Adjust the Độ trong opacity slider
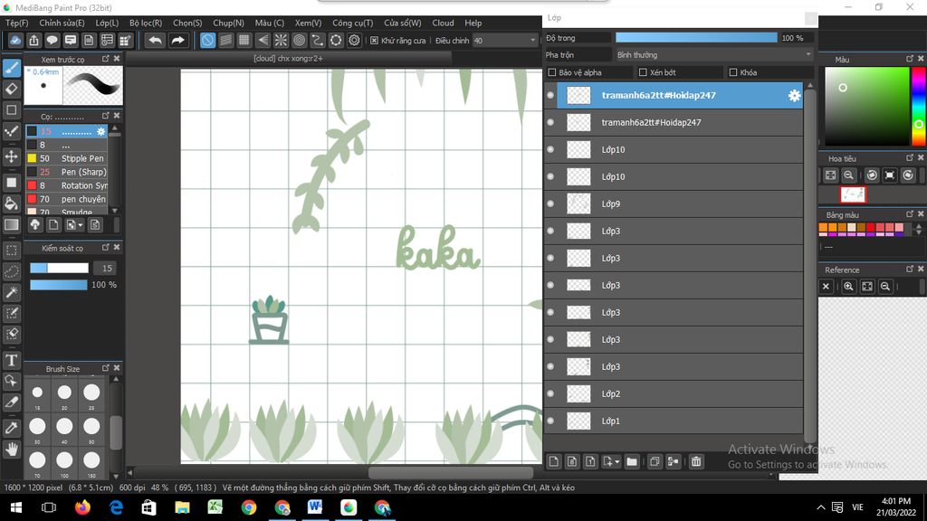The width and height of the screenshot is (927, 521). [696, 38]
